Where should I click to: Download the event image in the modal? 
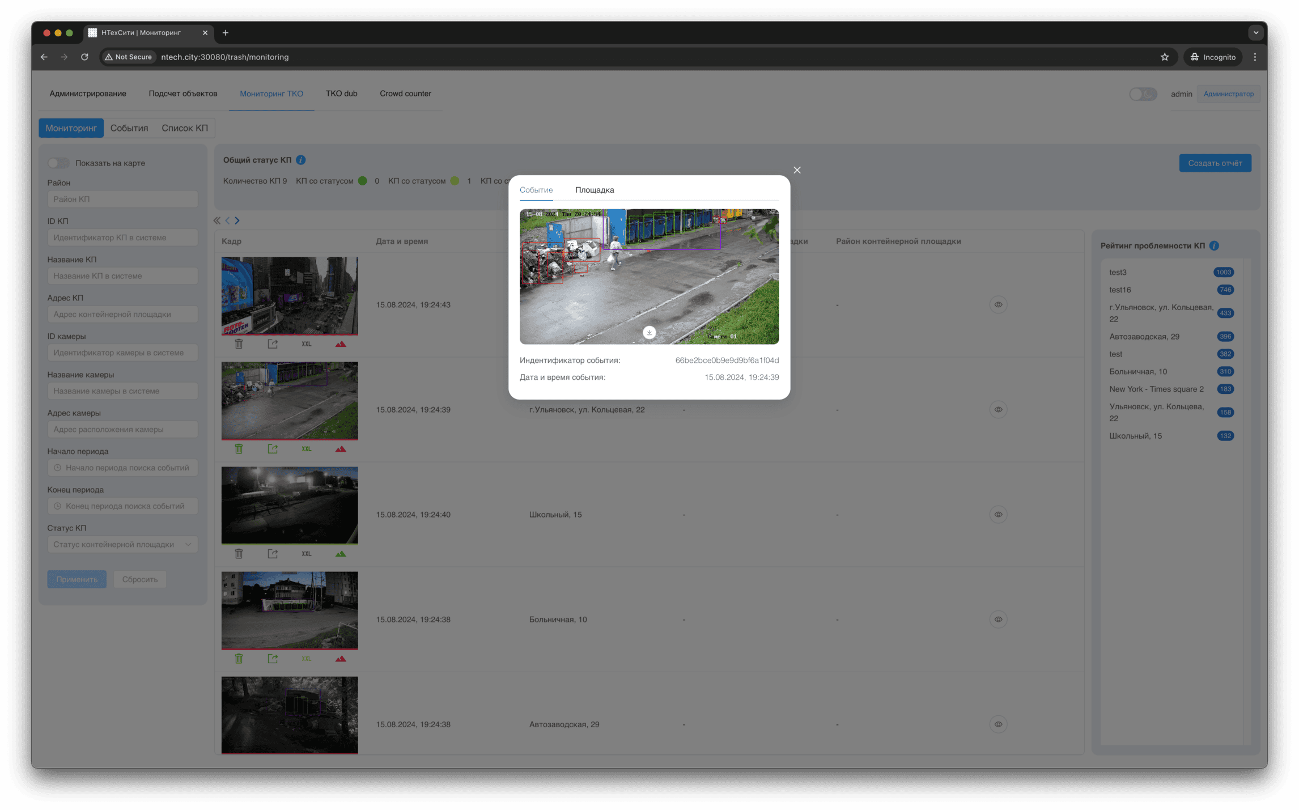649,333
